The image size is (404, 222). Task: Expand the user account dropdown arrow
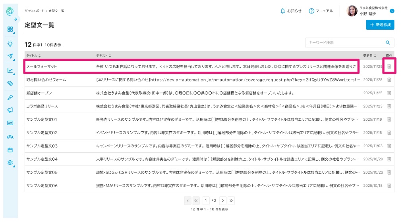(x=392, y=11)
